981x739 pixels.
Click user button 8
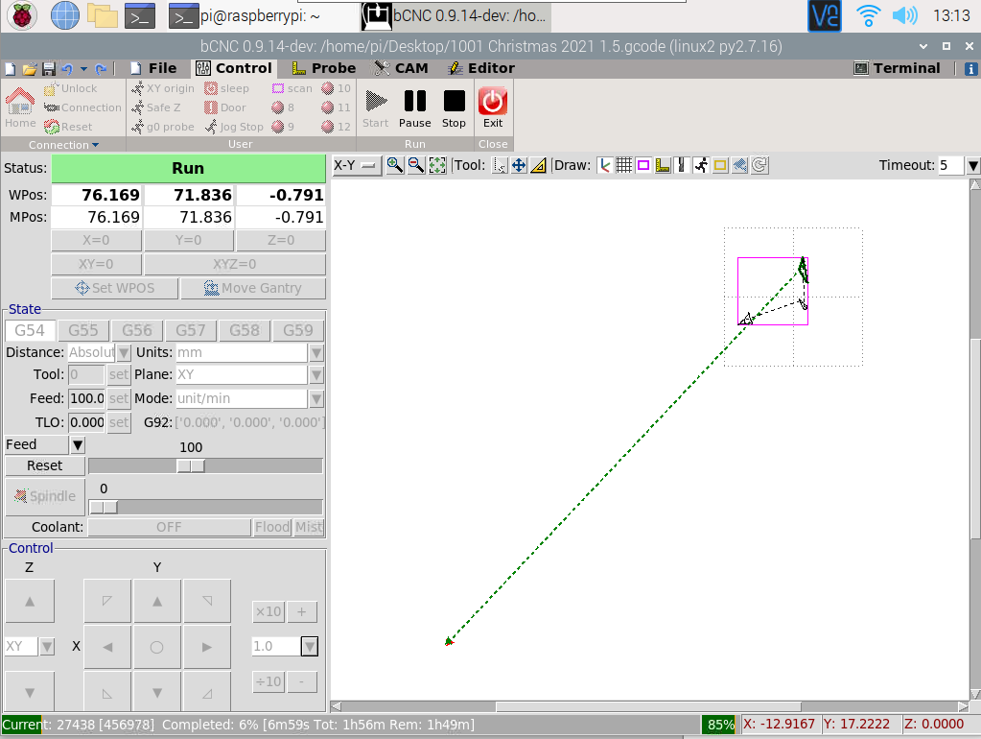pos(283,107)
